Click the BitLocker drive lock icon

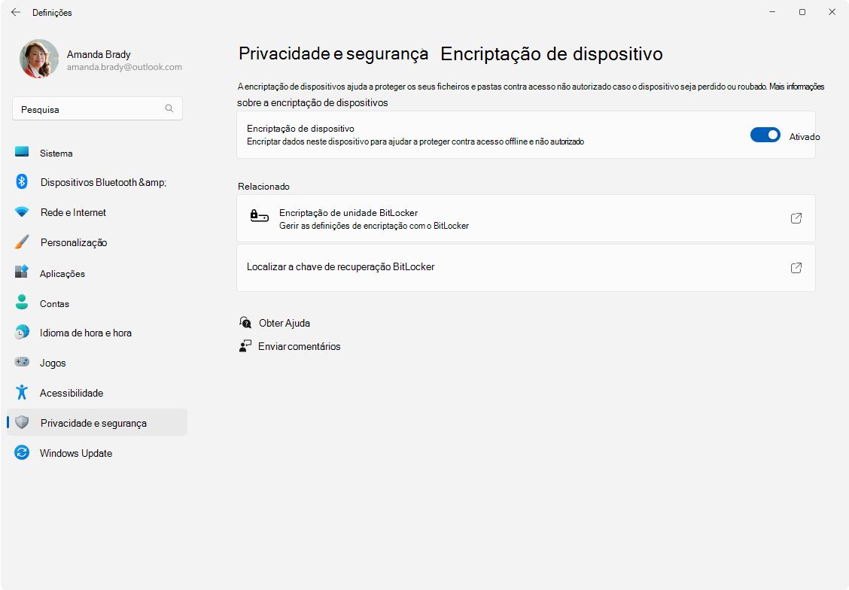[260, 217]
